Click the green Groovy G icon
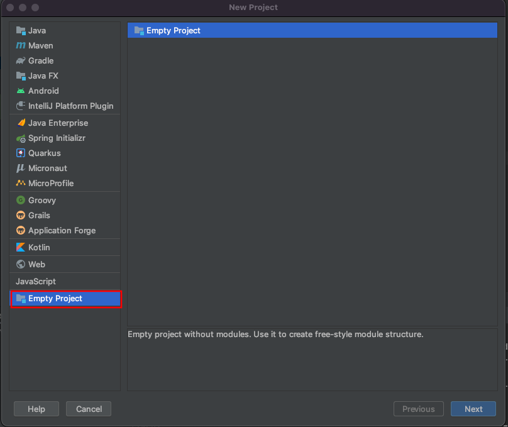 point(21,200)
